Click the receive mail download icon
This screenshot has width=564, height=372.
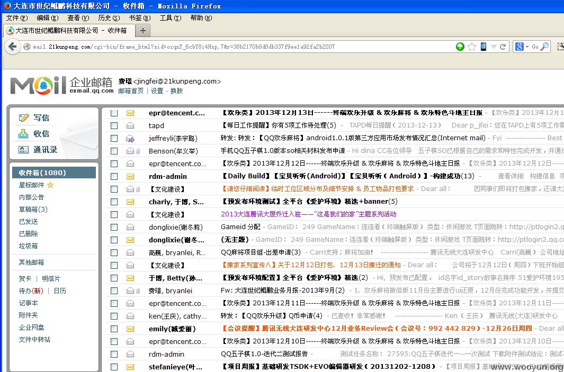point(23,133)
